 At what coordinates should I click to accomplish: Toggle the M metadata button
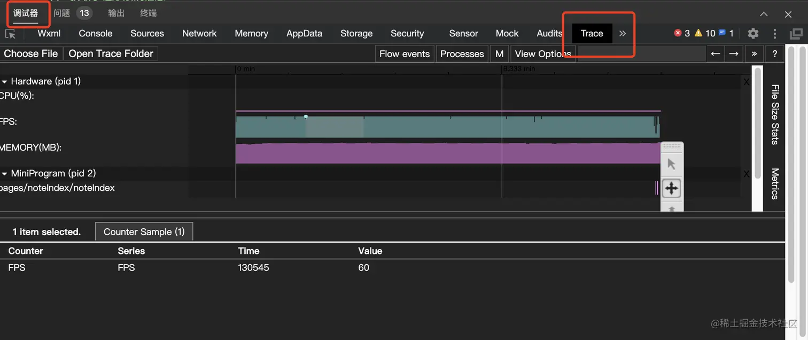pos(499,53)
